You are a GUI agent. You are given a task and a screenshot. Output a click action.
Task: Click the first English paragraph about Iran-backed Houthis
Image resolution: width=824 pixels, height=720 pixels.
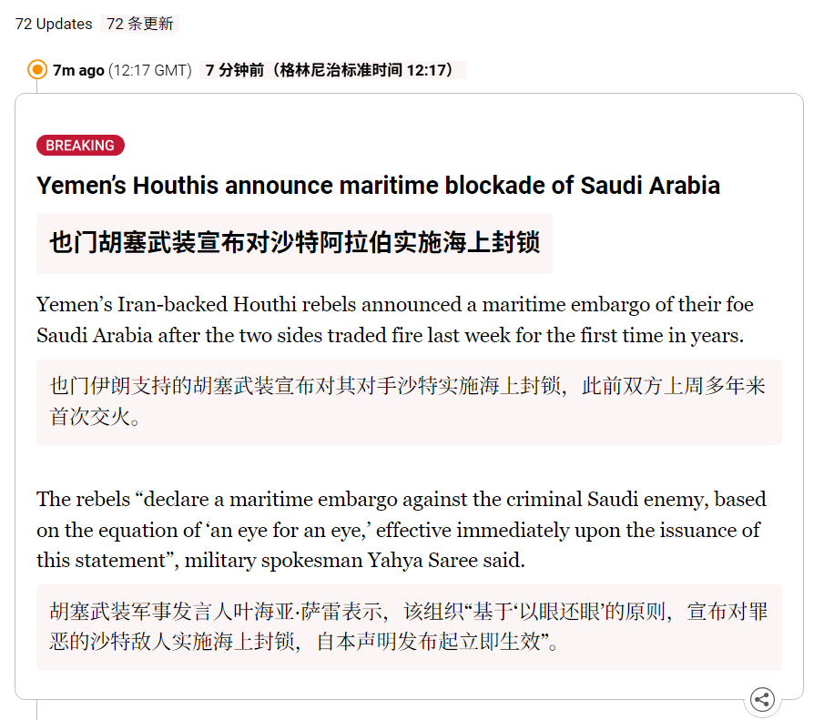tap(395, 319)
